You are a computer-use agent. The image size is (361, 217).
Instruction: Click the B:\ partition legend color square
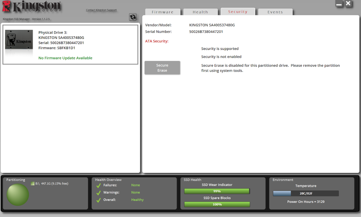click(33, 184)
